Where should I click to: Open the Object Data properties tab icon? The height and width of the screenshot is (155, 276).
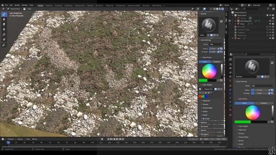tap(230, 106)
